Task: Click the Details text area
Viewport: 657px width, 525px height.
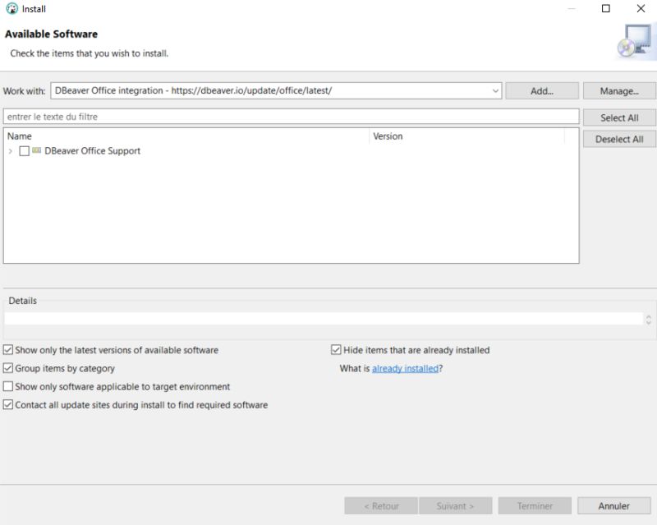Action: tap(323, 319)
